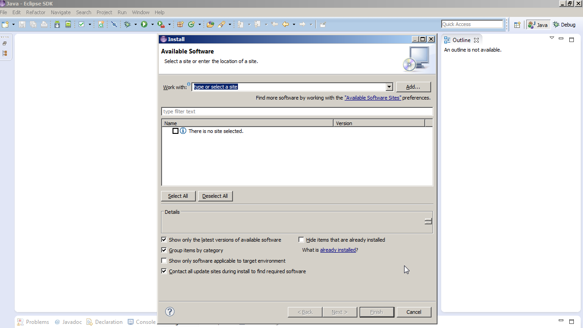The width and height of the screenshot is (583, 328).
Task: Toggle Group items by category checkbox
Action: click(x=164, y=250)
